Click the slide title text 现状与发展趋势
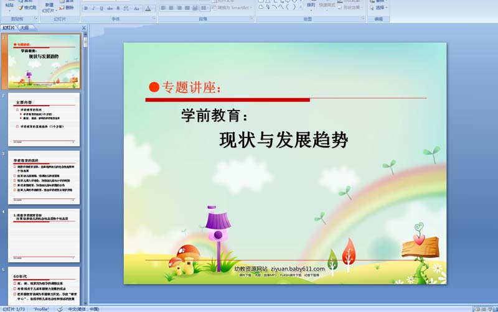This screenshot has height=312, width=498. tap(283, 140)
